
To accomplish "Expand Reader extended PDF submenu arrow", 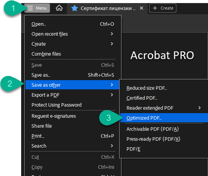I will [200, 108].
